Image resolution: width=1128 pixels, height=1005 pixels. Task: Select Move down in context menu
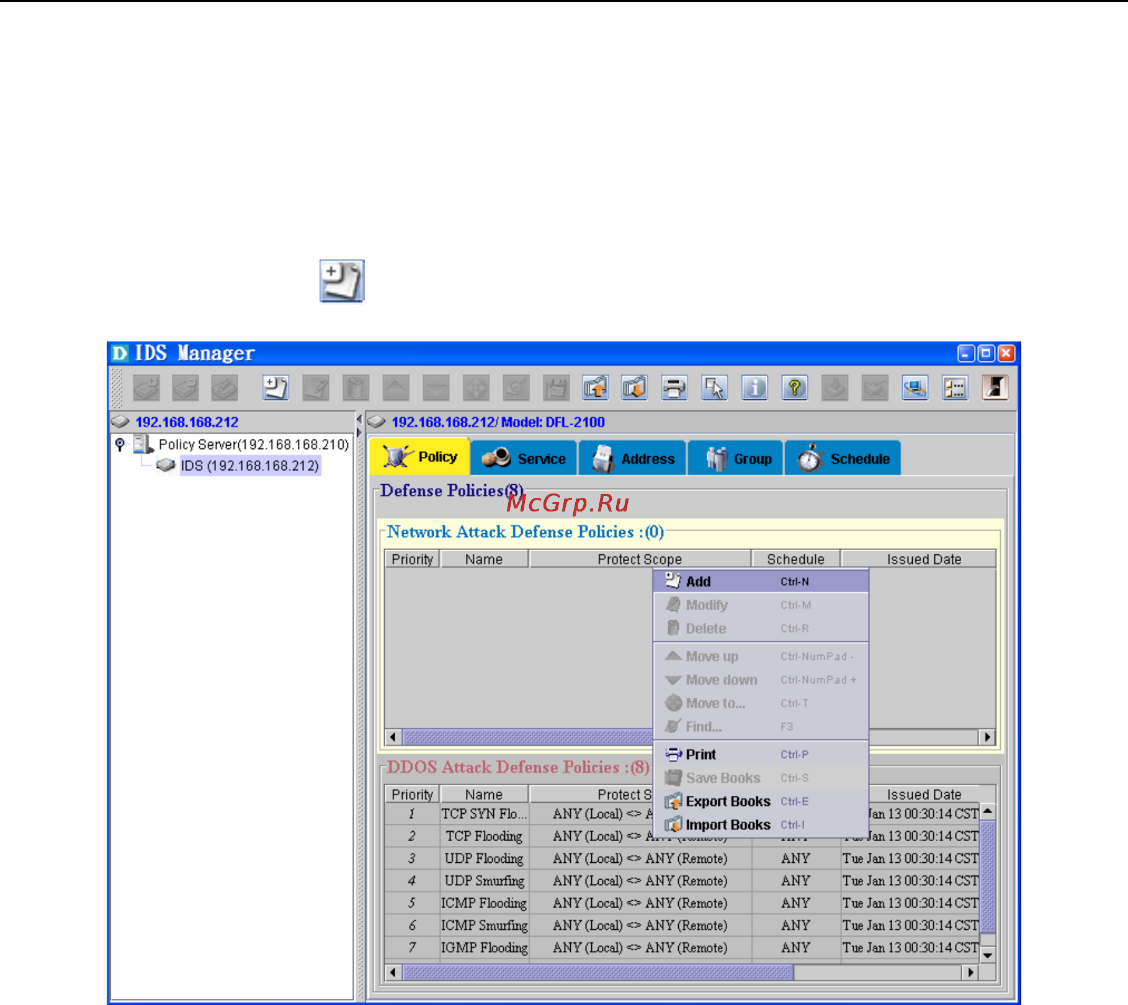click(x=761, y=680)
